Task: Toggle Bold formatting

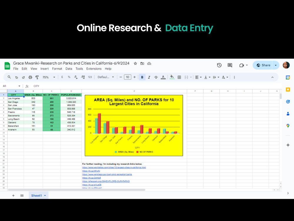Action: point(142,77)
